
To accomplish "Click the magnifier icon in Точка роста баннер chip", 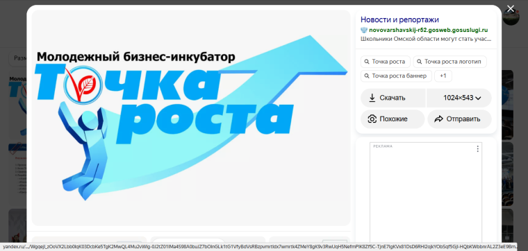I will [367, 76].
